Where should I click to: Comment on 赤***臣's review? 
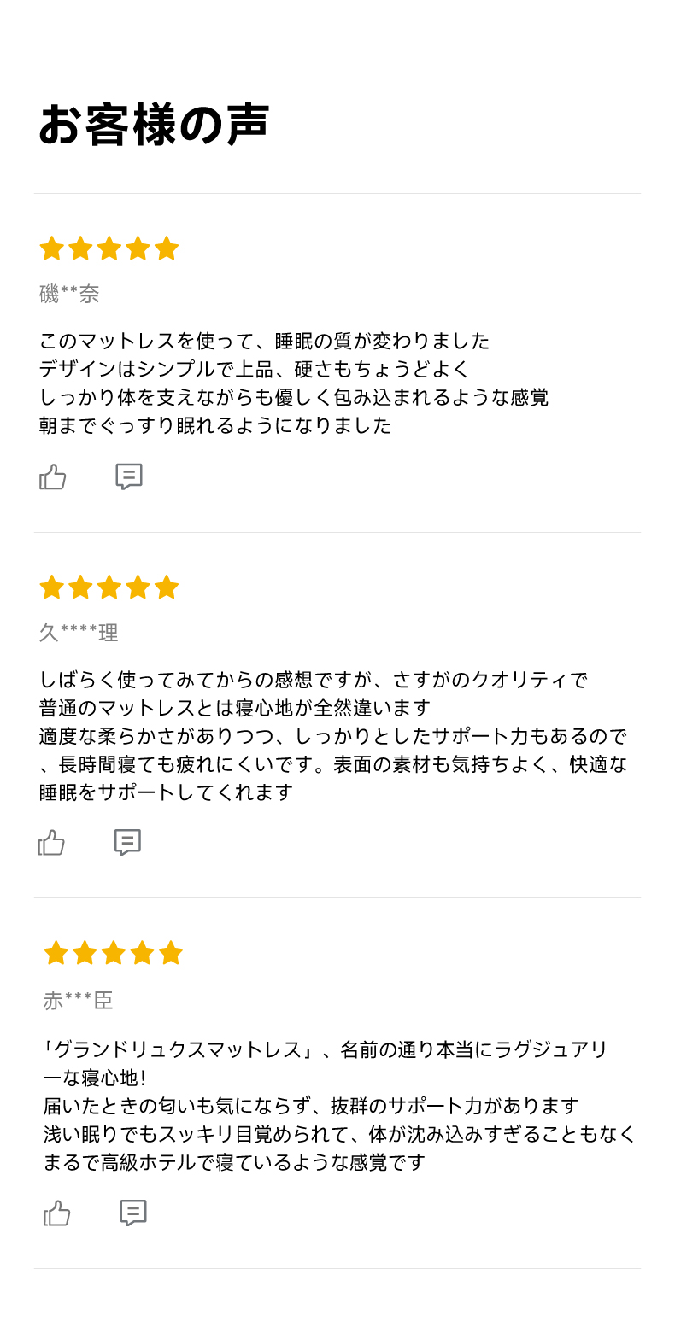(133, 1213)
